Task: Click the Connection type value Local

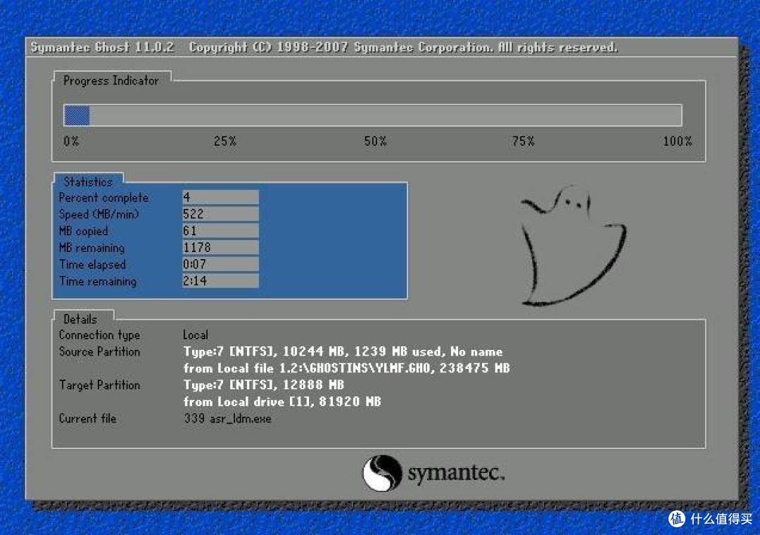Action: 196,335
